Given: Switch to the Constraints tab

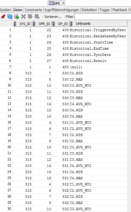Looking at the screenshot, I should pos(33,10).
